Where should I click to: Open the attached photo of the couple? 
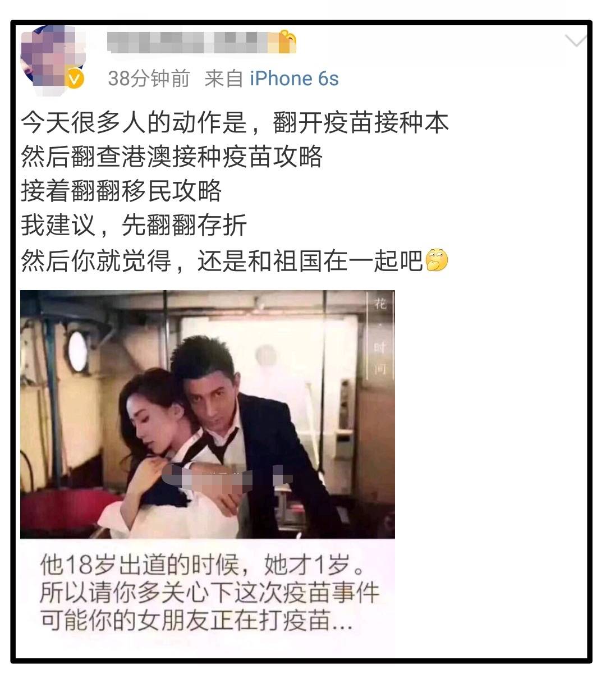point(208,414)
